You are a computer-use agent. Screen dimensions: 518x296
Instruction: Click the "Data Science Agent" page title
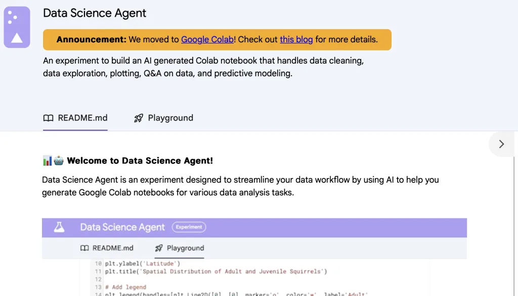[95, 13]
